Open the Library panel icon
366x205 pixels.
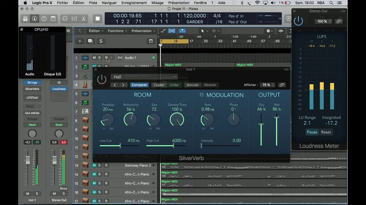[25, 19]
